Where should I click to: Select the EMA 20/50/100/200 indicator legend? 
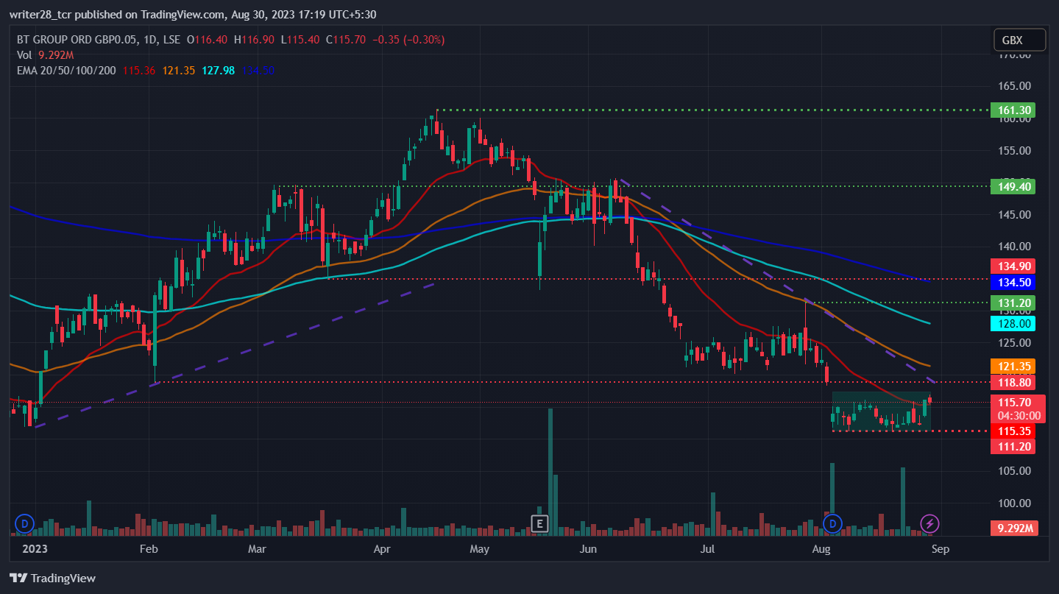click(x=66, y=71)
